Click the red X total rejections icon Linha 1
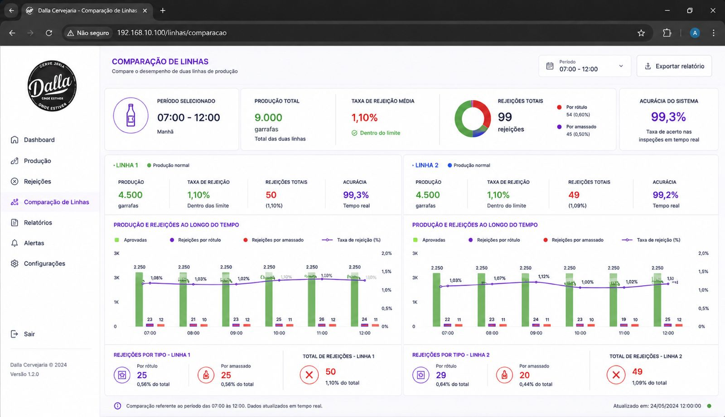 click(x=309, y=375)
